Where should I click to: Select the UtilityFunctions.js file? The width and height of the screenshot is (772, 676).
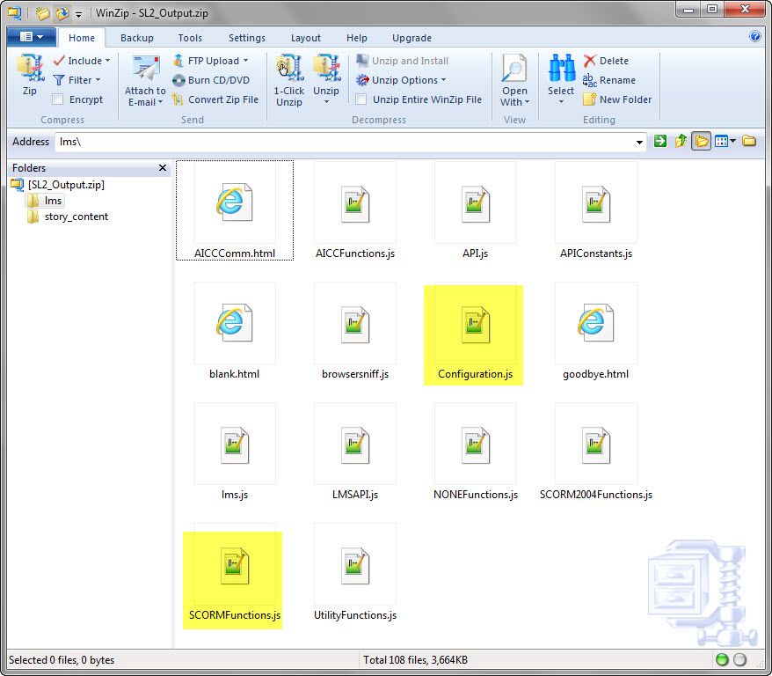[355, 572]
